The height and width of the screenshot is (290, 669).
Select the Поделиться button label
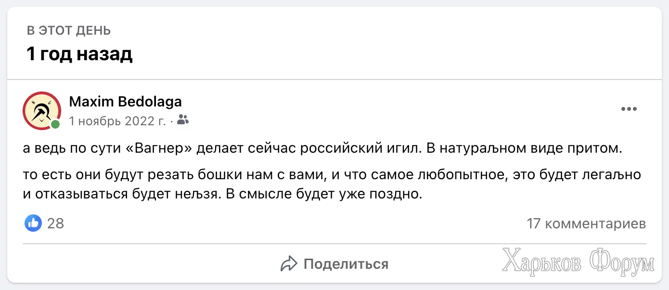[x=346, y=264]
